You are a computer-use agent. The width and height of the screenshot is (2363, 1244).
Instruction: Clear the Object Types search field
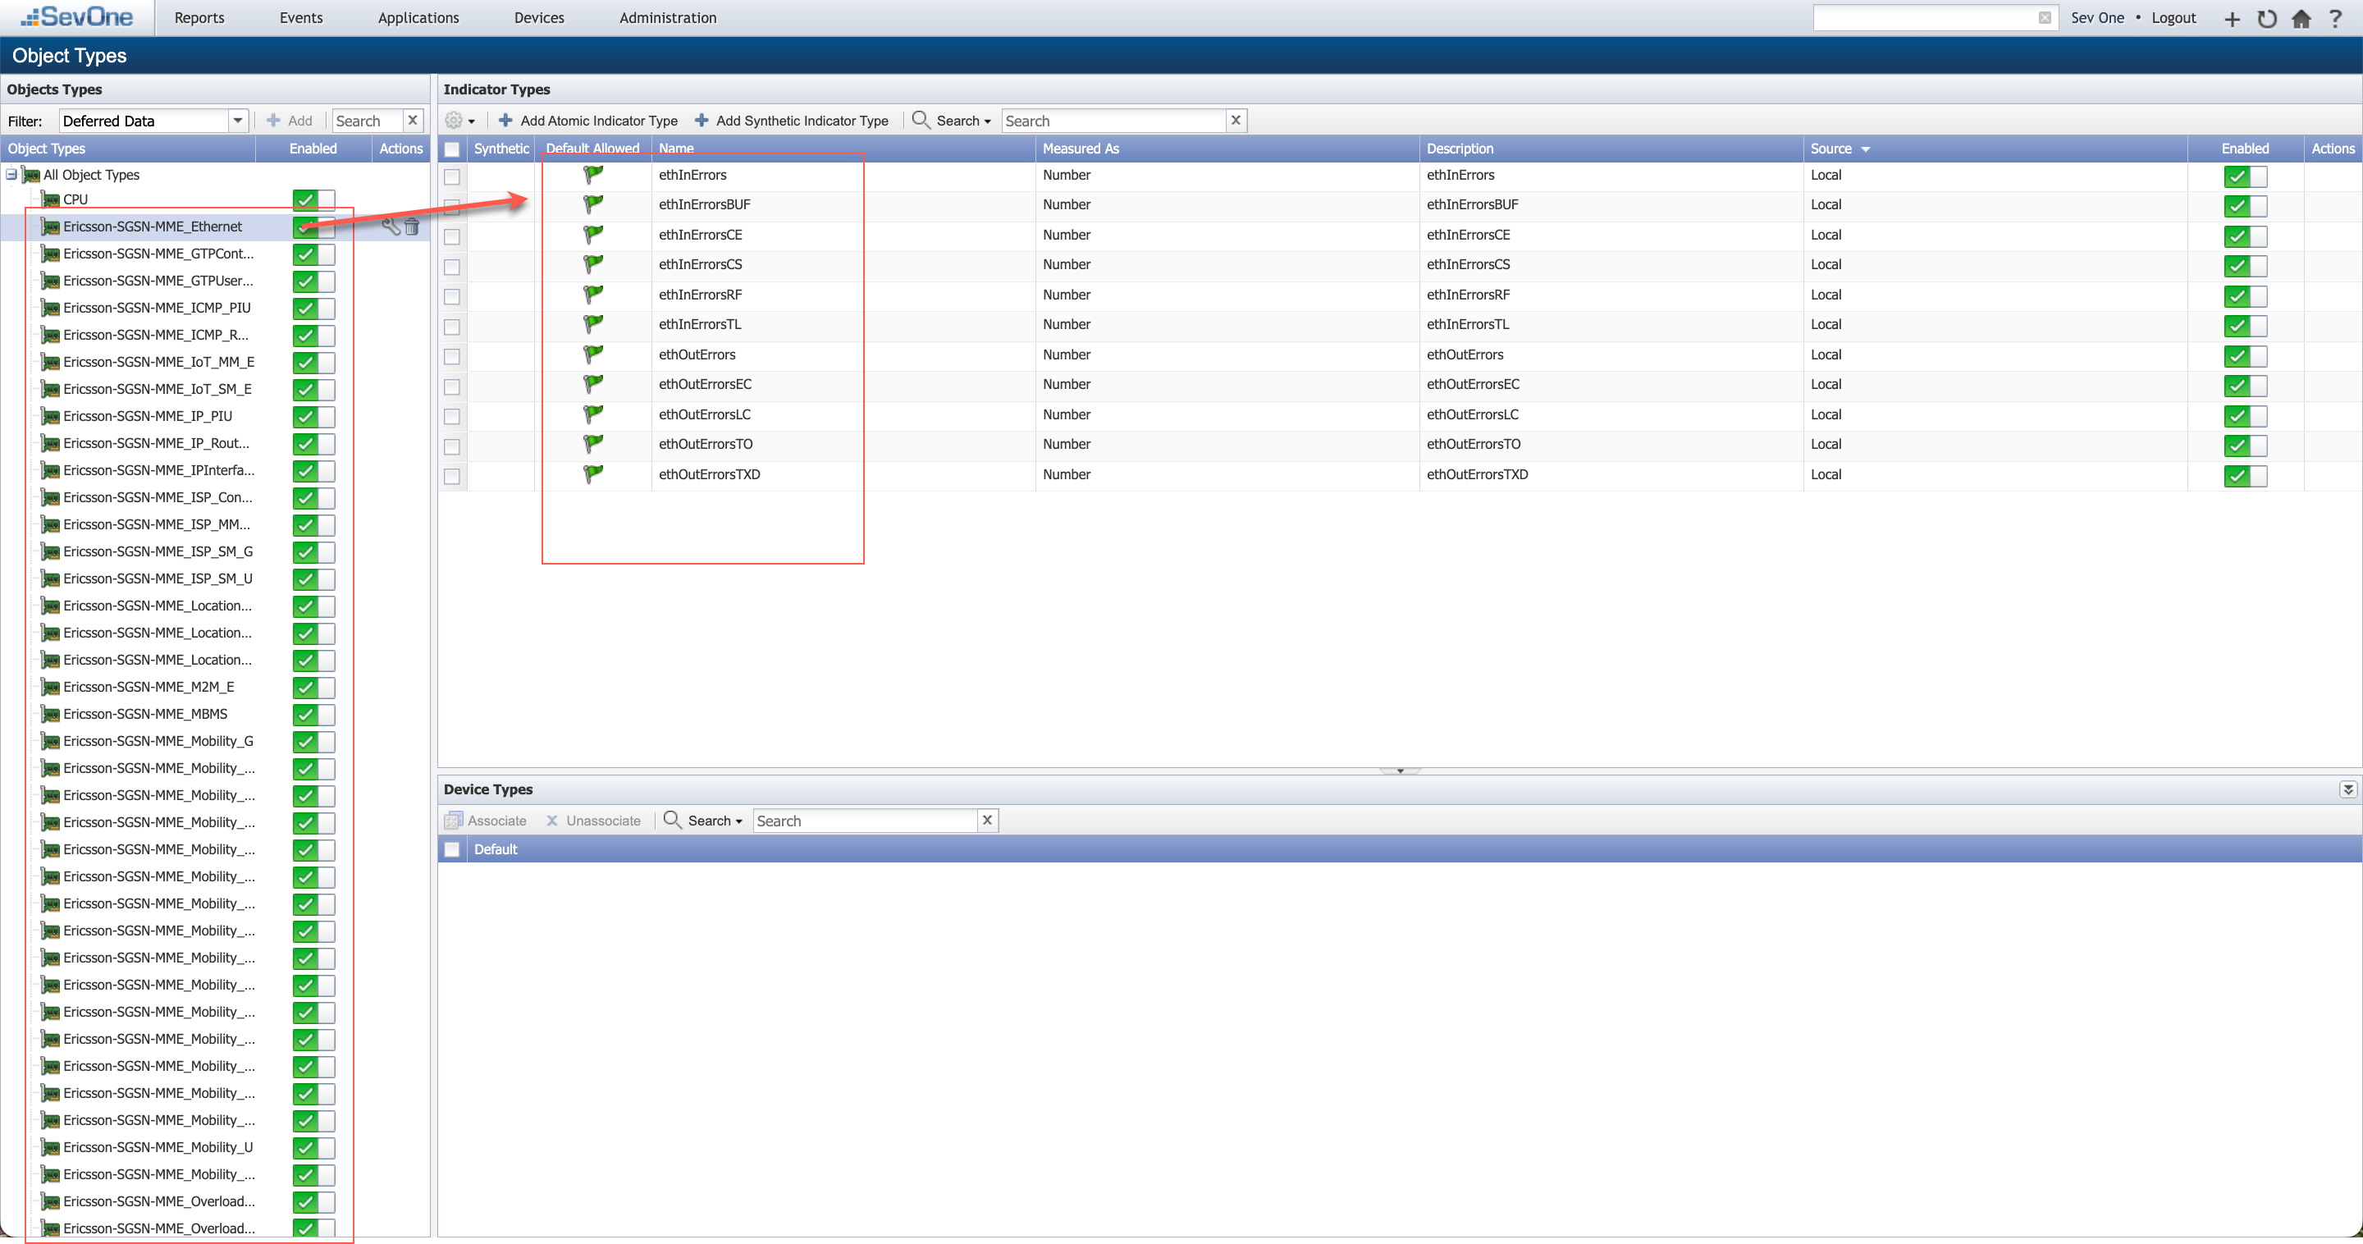(413, 120)
